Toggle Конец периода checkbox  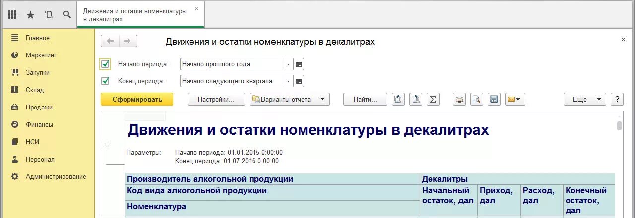105,81
